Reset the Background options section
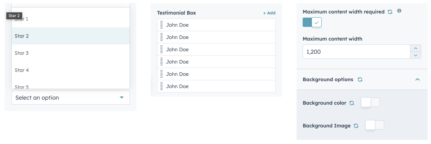 tap(360, 80)
